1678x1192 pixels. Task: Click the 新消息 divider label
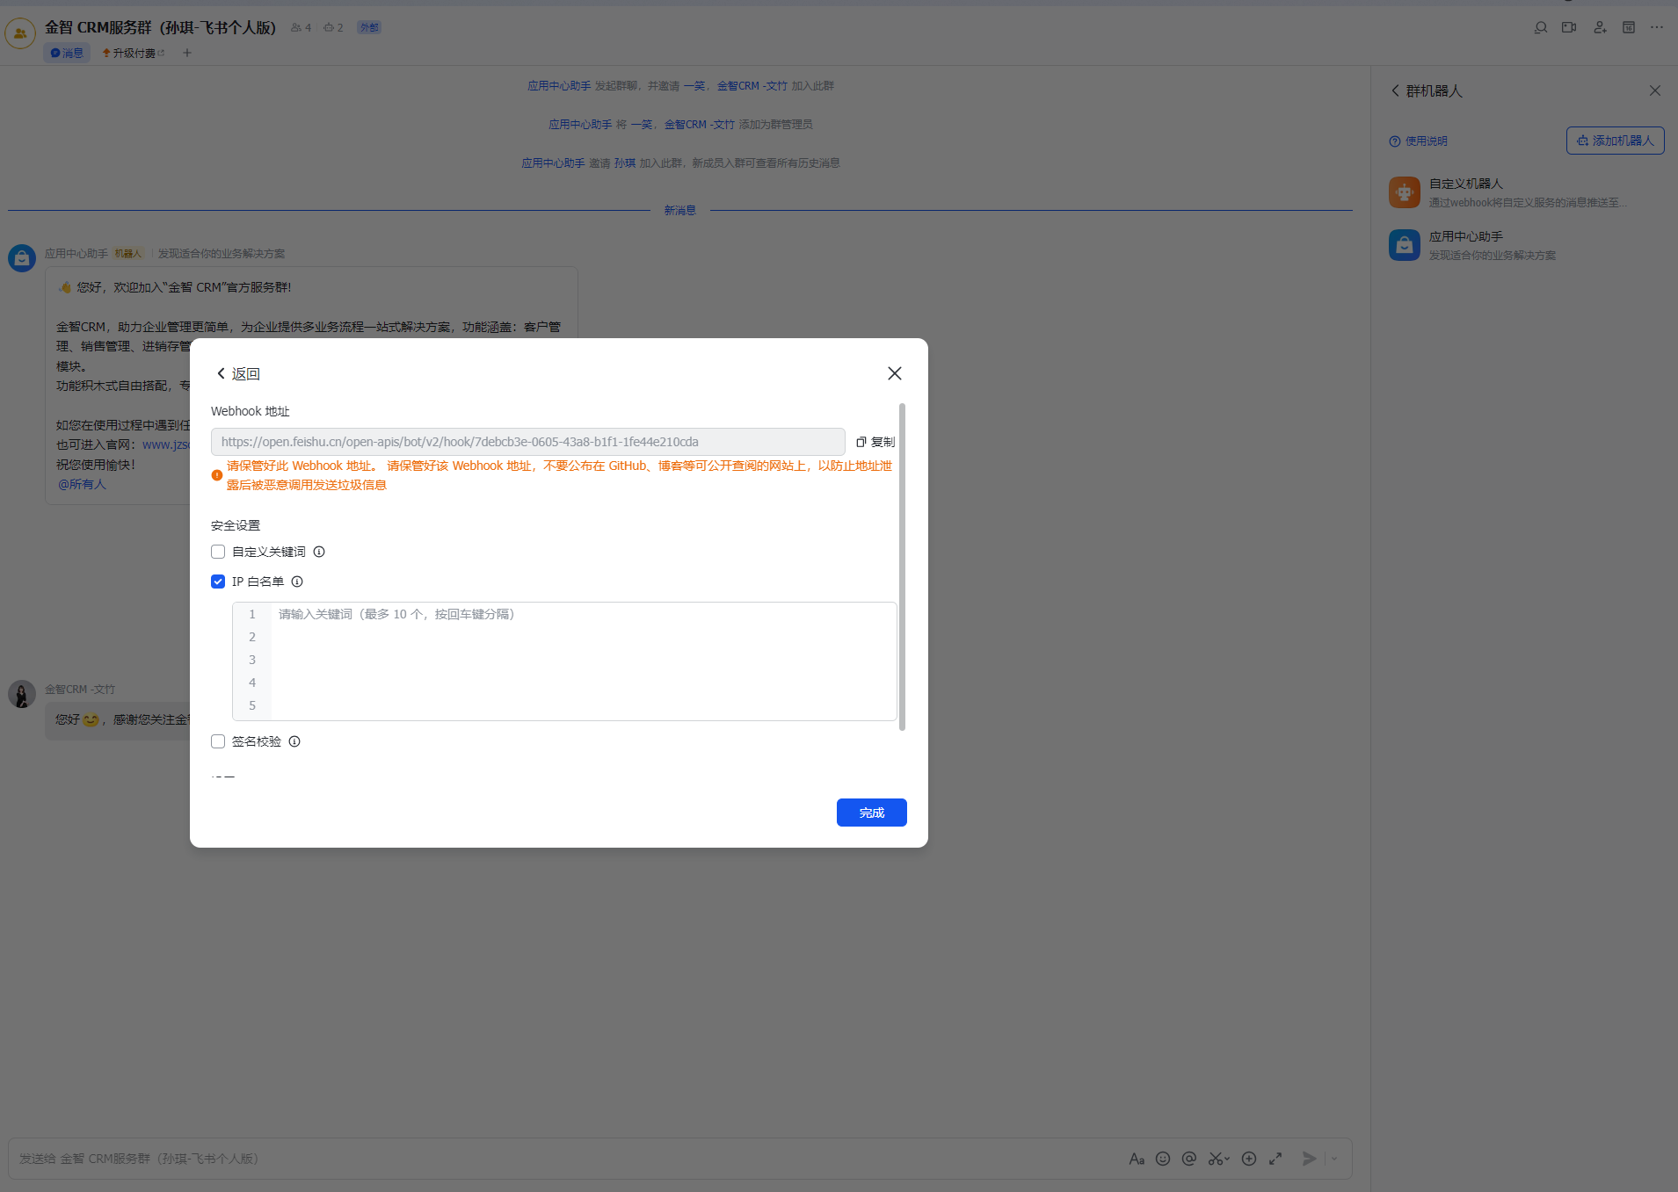679,211
